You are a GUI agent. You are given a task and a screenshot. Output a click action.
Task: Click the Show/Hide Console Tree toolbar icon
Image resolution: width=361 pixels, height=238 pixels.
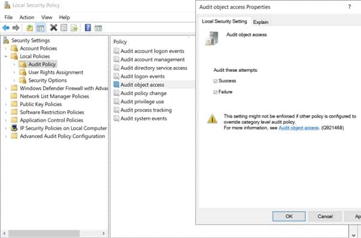tap(41, 28)
